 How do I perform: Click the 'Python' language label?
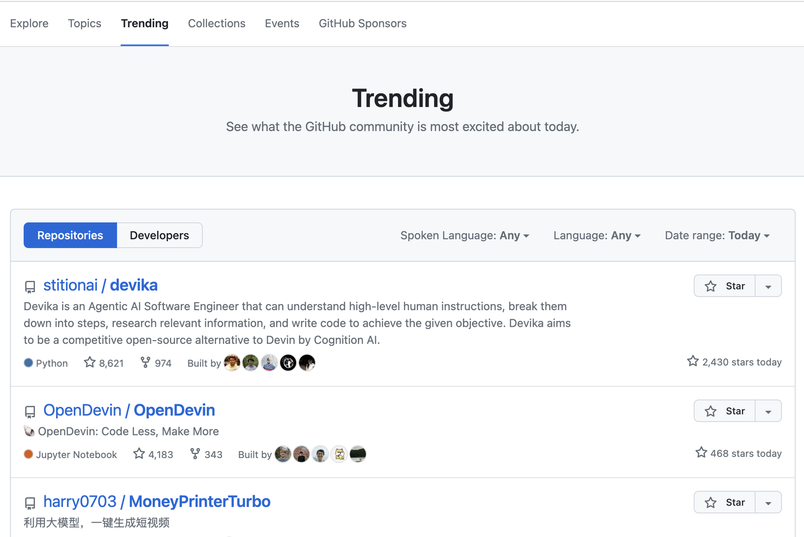(52, 363)
